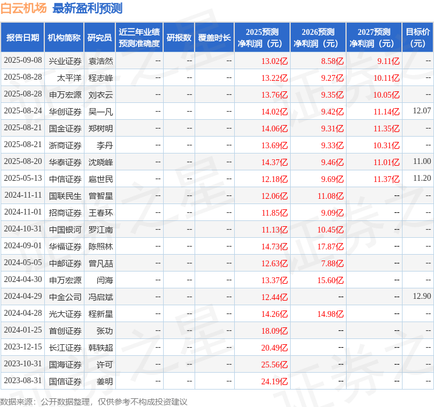Click 首创证券 institution cell
The width and height of the screenshot is (434, 407).
coord(65,331)
